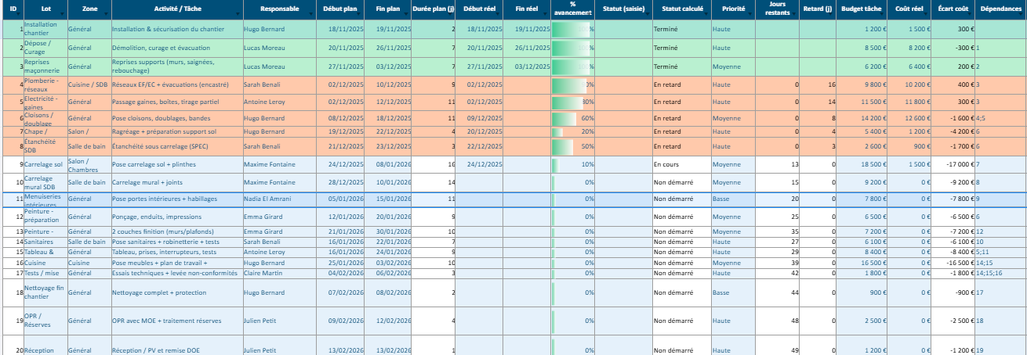This screenshot has height=355, width=1027.
Task: Open the Zone column filter arrow
Action: [105, 15]
